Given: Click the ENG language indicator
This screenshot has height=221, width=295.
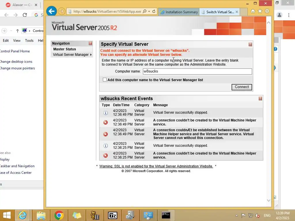Looking at the screenshot, I should 267,215.
